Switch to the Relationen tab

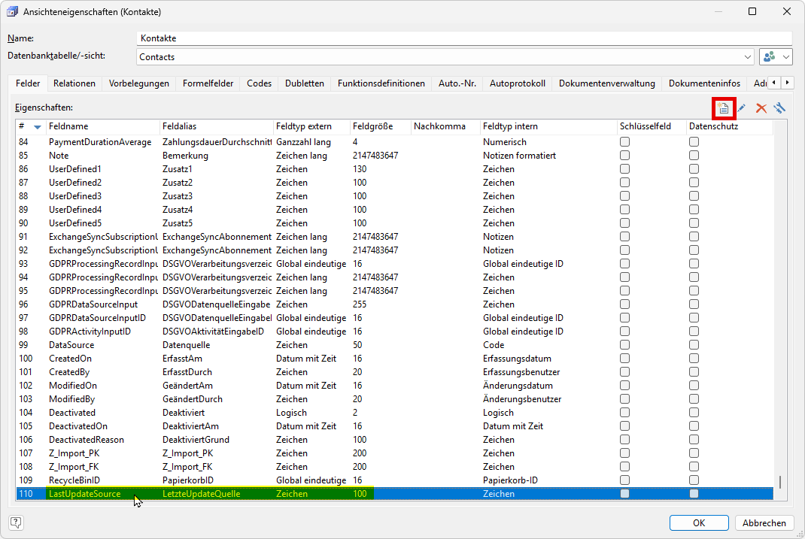click(x=74, y=83)
